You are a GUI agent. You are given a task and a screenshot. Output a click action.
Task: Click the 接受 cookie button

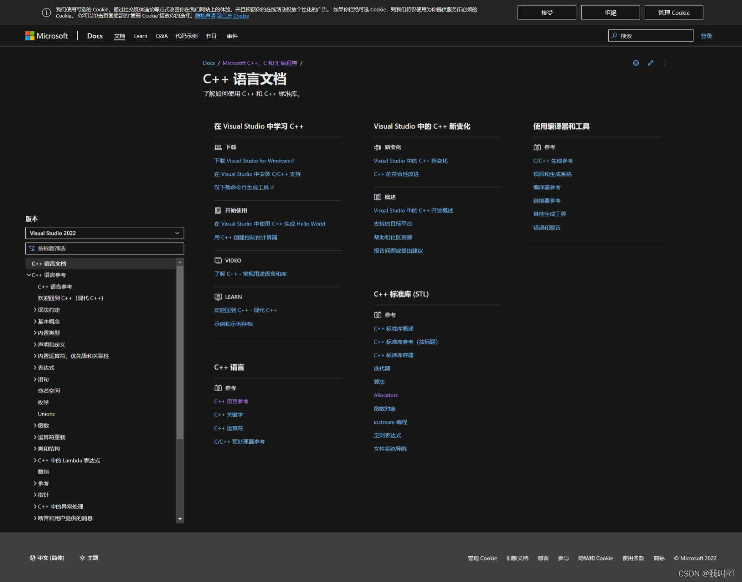(x=547, y=13)
